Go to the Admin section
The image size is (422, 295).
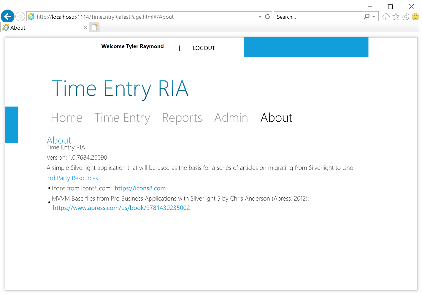(x=231, y=118)
